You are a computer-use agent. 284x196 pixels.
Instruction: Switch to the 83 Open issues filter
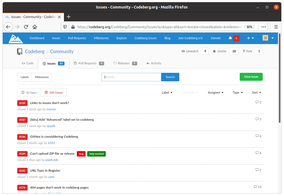(29, 93)
